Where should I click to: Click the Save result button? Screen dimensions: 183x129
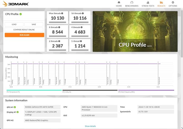point(34,24)
